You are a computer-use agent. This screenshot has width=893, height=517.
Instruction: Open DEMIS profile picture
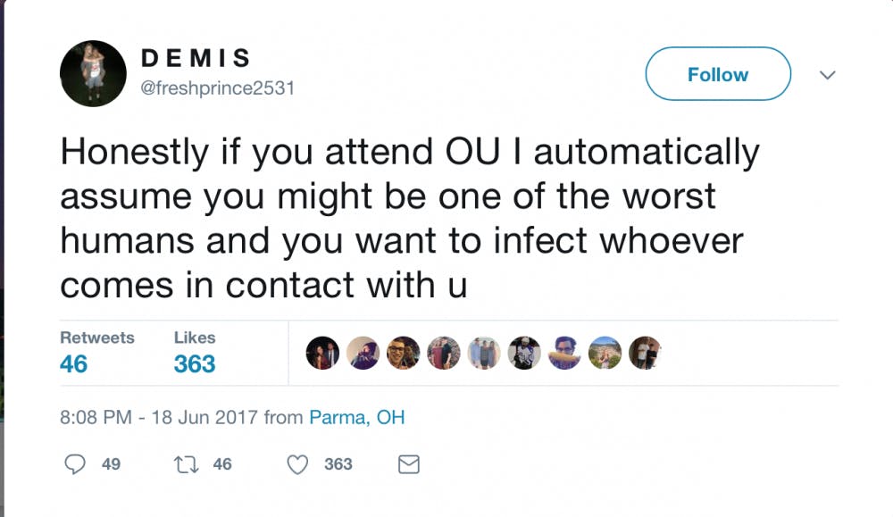tap(93, 73)
